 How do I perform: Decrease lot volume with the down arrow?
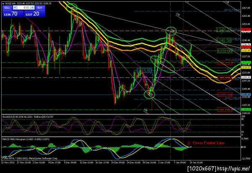pyautogui.click(x=15, y=8)
